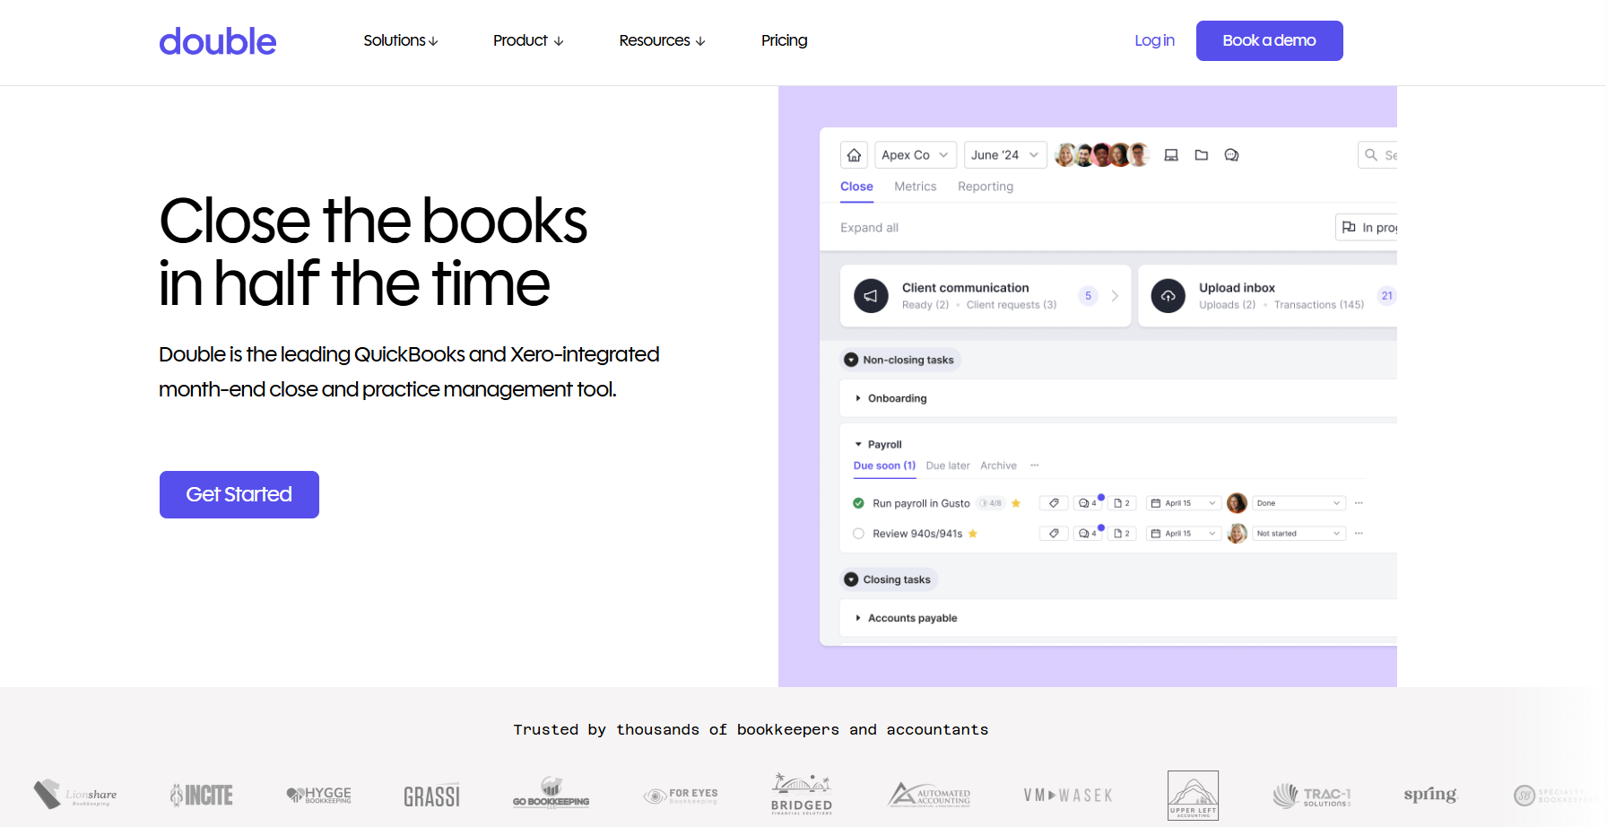Click the team avatars group in toolbar

click(x=1102, y=155)
